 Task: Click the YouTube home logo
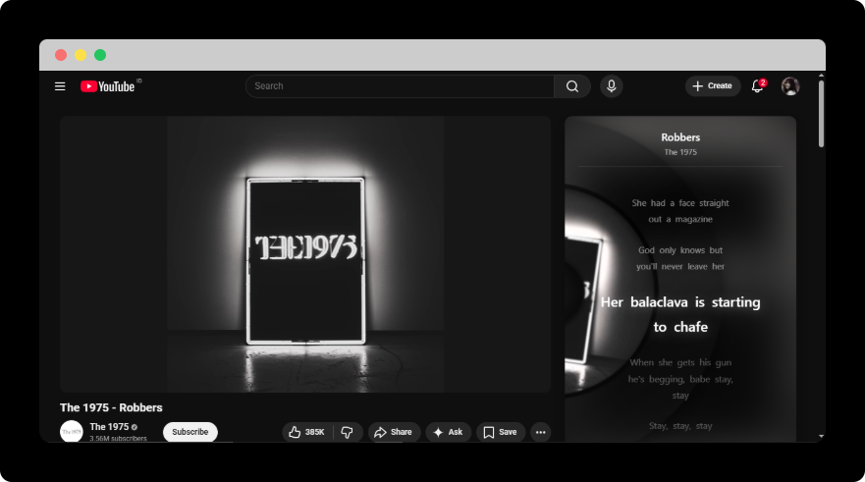[x=108, y=86]
